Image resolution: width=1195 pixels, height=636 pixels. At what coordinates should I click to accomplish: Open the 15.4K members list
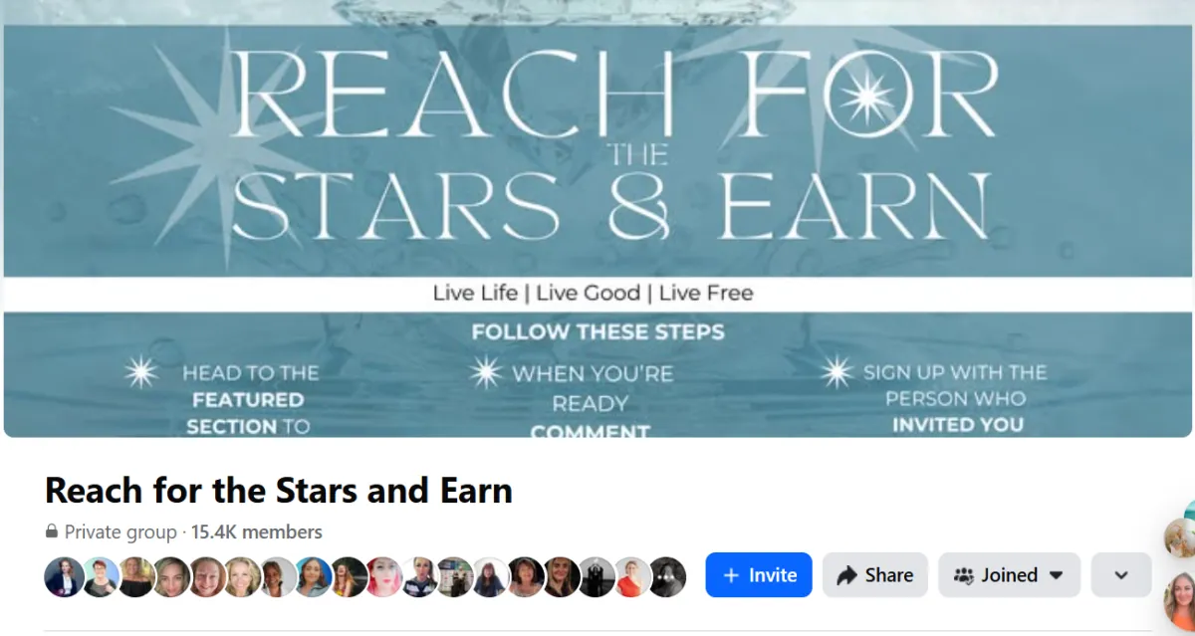tap(257, 531)
